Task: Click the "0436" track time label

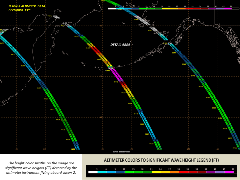Action: click(x=49, y=16)
